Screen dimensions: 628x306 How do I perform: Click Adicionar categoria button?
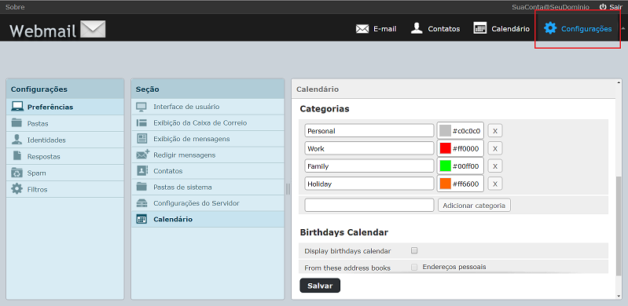(x=474, y=206)
